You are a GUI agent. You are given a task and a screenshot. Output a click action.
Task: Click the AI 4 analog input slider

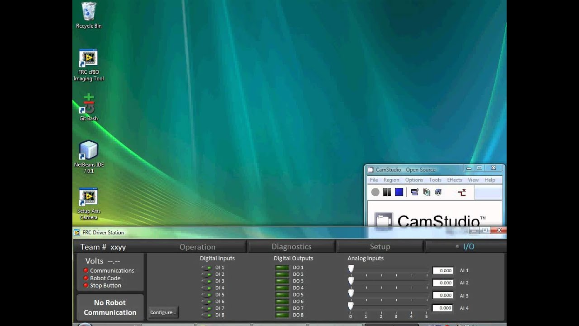coord(389,308)
